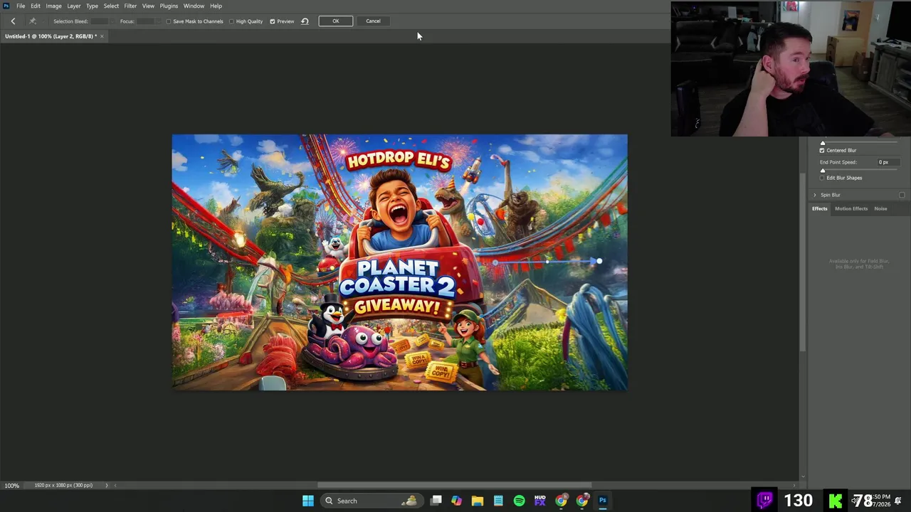Open the Window menu

(x=194, y=6)
